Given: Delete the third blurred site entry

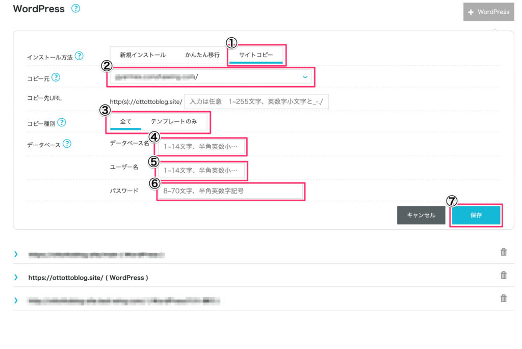Looking at the screenshot, I should pos(504,299).
